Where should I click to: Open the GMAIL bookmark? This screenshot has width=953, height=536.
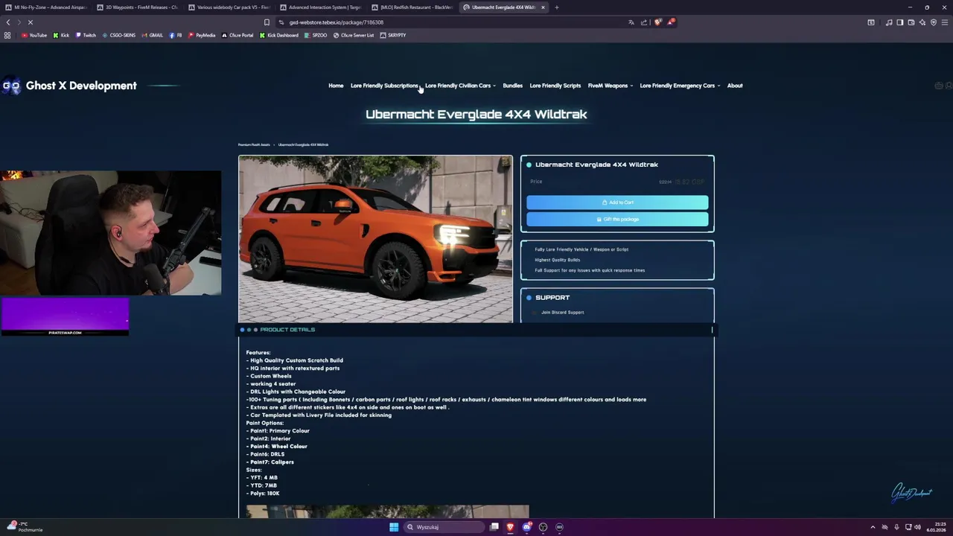(152, 35)
